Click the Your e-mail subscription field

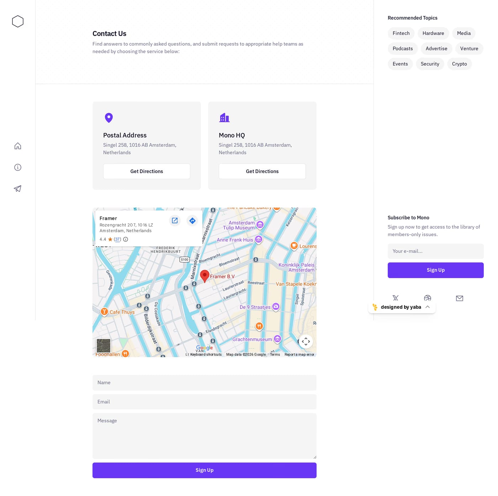436,251
